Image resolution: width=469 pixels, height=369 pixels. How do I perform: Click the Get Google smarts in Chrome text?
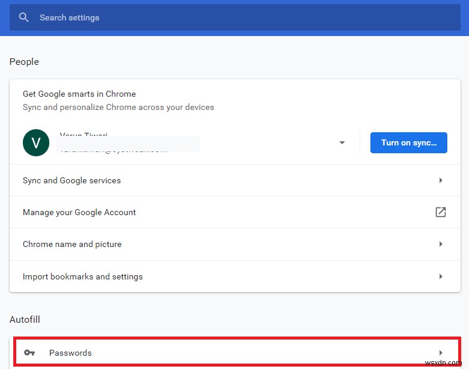79,94
